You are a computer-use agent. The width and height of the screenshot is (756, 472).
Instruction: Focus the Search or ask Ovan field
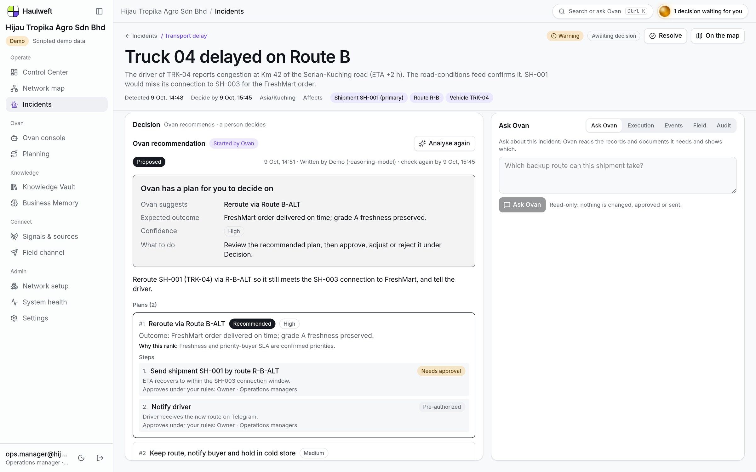click(x=603, y=11)
